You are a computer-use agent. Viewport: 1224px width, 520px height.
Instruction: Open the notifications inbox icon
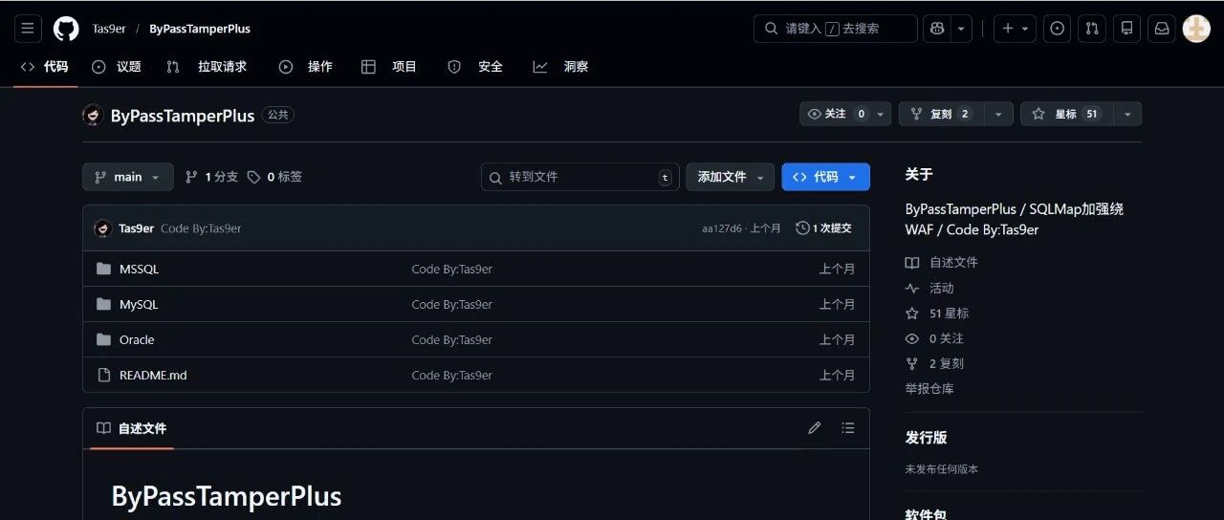coord(1162,29)
